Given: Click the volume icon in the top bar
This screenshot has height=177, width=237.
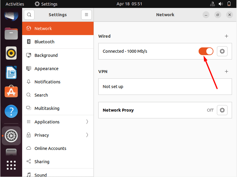Looking at the screenshot, I should 221,4.
